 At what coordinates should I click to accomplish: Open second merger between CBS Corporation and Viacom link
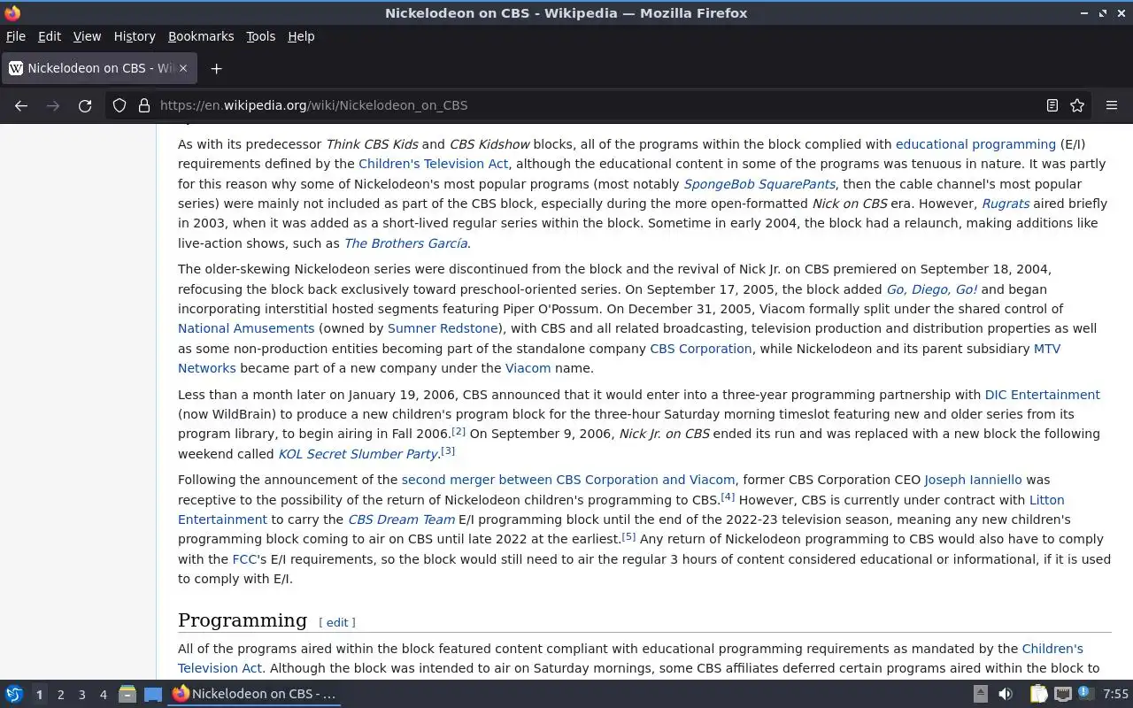click(x=568, y=480)
